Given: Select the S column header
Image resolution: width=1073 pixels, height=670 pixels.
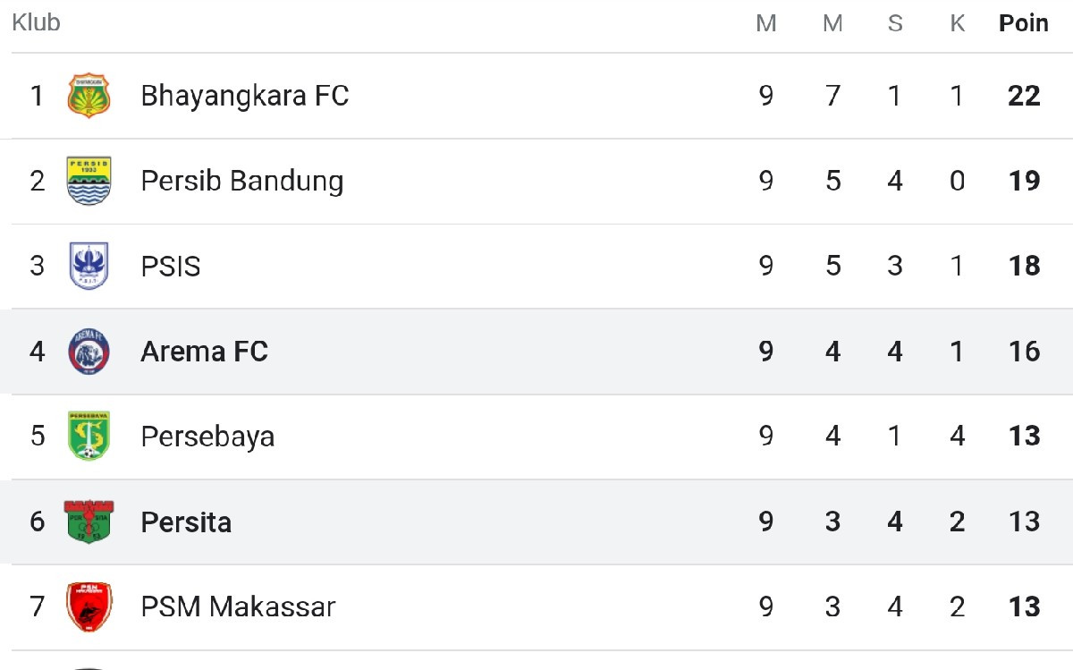Looking at the screenshot, I should pos(895,23).
